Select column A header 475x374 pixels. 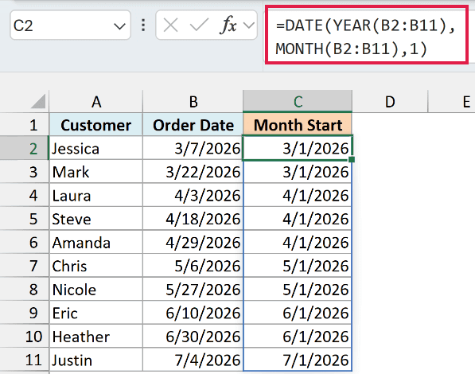pos(96,102)
